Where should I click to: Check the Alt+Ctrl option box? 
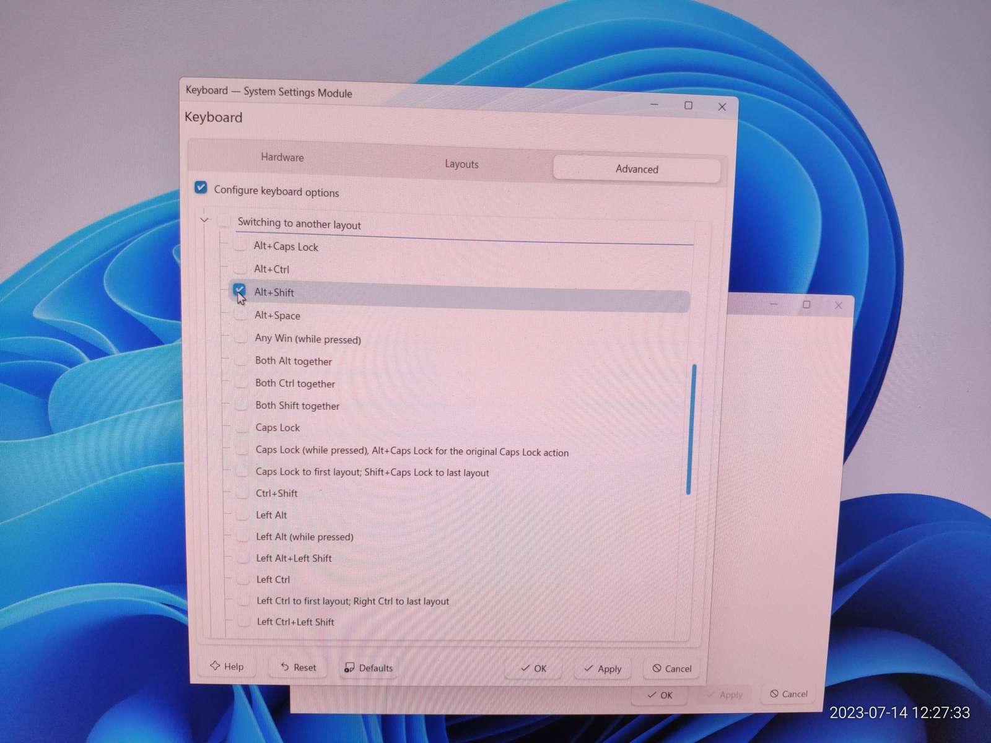tap(240, 268)
